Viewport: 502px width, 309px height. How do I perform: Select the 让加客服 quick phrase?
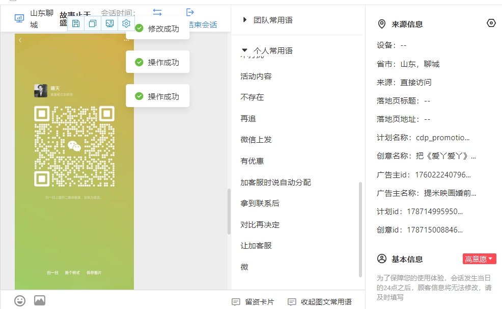pos(256,246)
